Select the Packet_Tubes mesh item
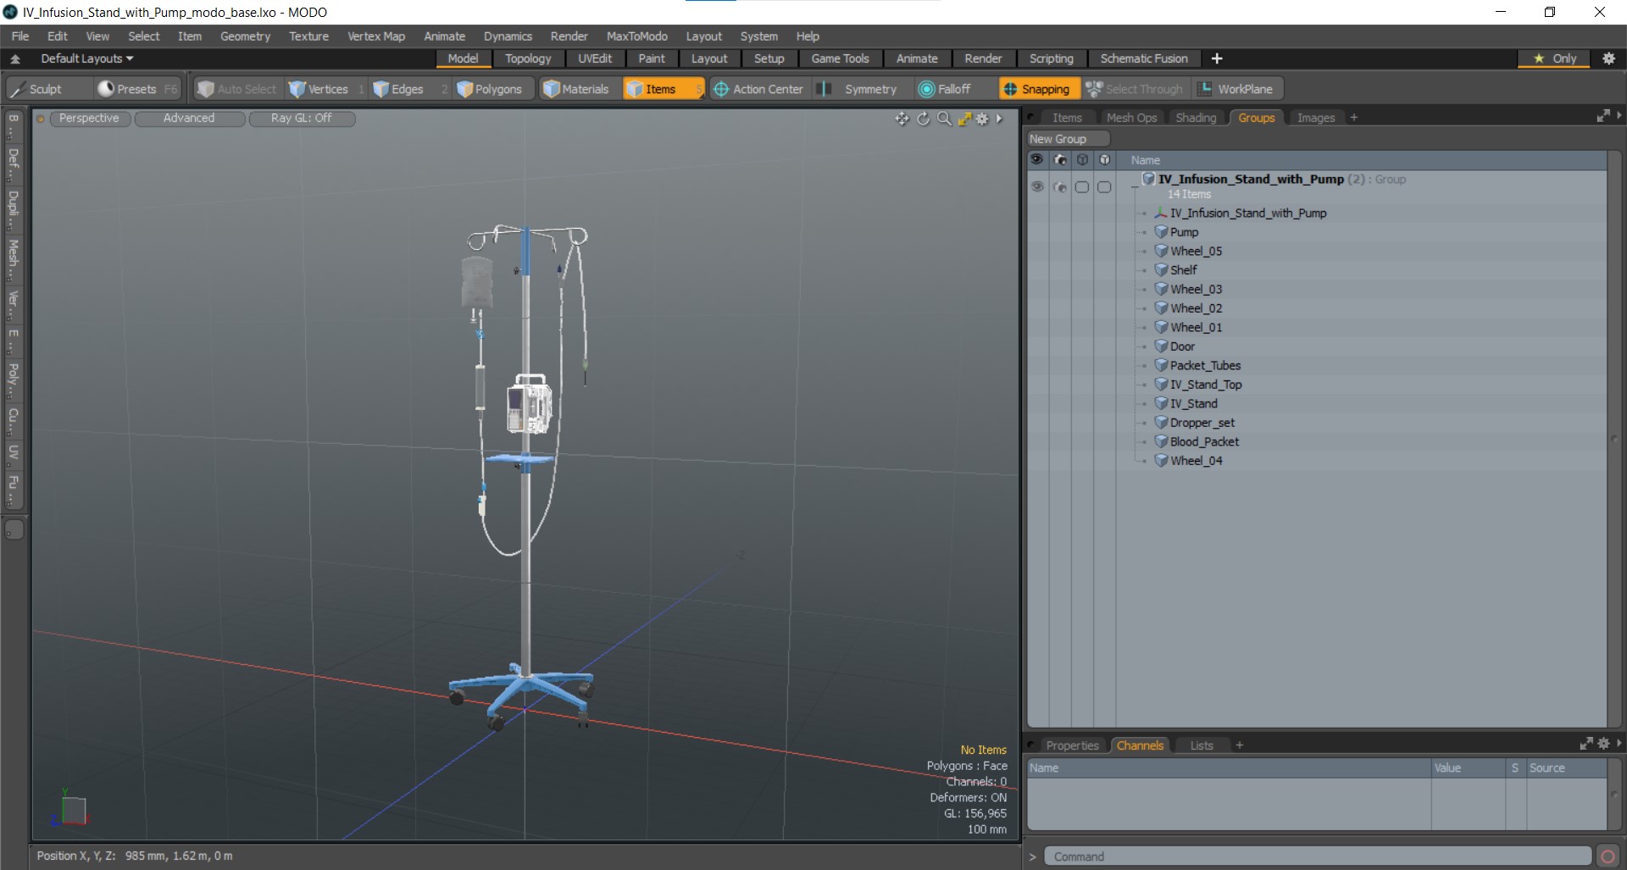Image resolution: width=1627 pixels, height=870 pixels. click(x=1205, y=366)
